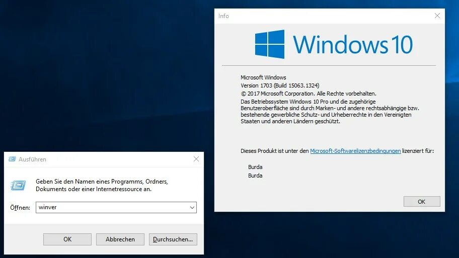Open the Microsoft-Softwarelizenzbedingungen link
Image resolution: width=459 pixels, height=258 pixels.
click(355, 151)
